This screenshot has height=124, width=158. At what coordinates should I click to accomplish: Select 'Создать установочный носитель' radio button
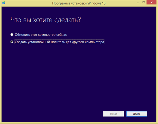[12, 42]
